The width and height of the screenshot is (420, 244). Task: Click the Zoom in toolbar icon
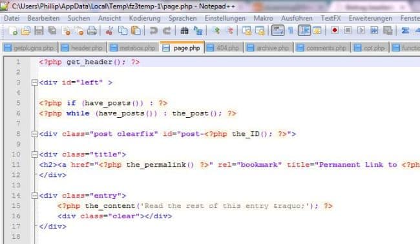click(x=216, y=31)
